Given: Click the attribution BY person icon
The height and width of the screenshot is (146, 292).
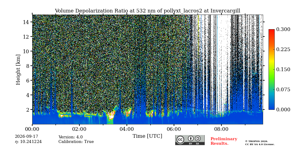Looking at the screenshot, I should click(x=191, y=139).
